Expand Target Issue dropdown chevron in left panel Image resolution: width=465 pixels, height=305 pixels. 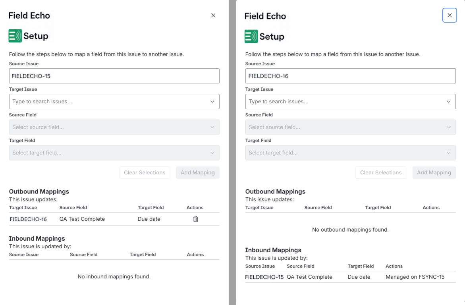[212, 102]
